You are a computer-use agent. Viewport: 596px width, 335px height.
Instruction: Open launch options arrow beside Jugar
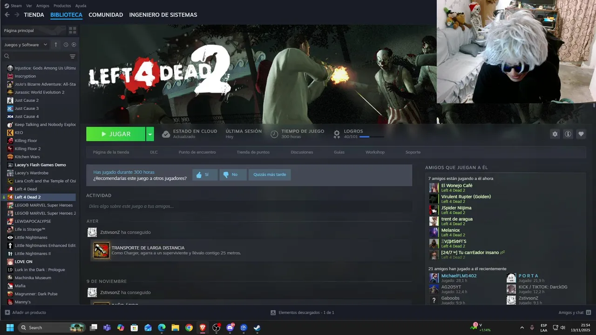tap(150, 134)
